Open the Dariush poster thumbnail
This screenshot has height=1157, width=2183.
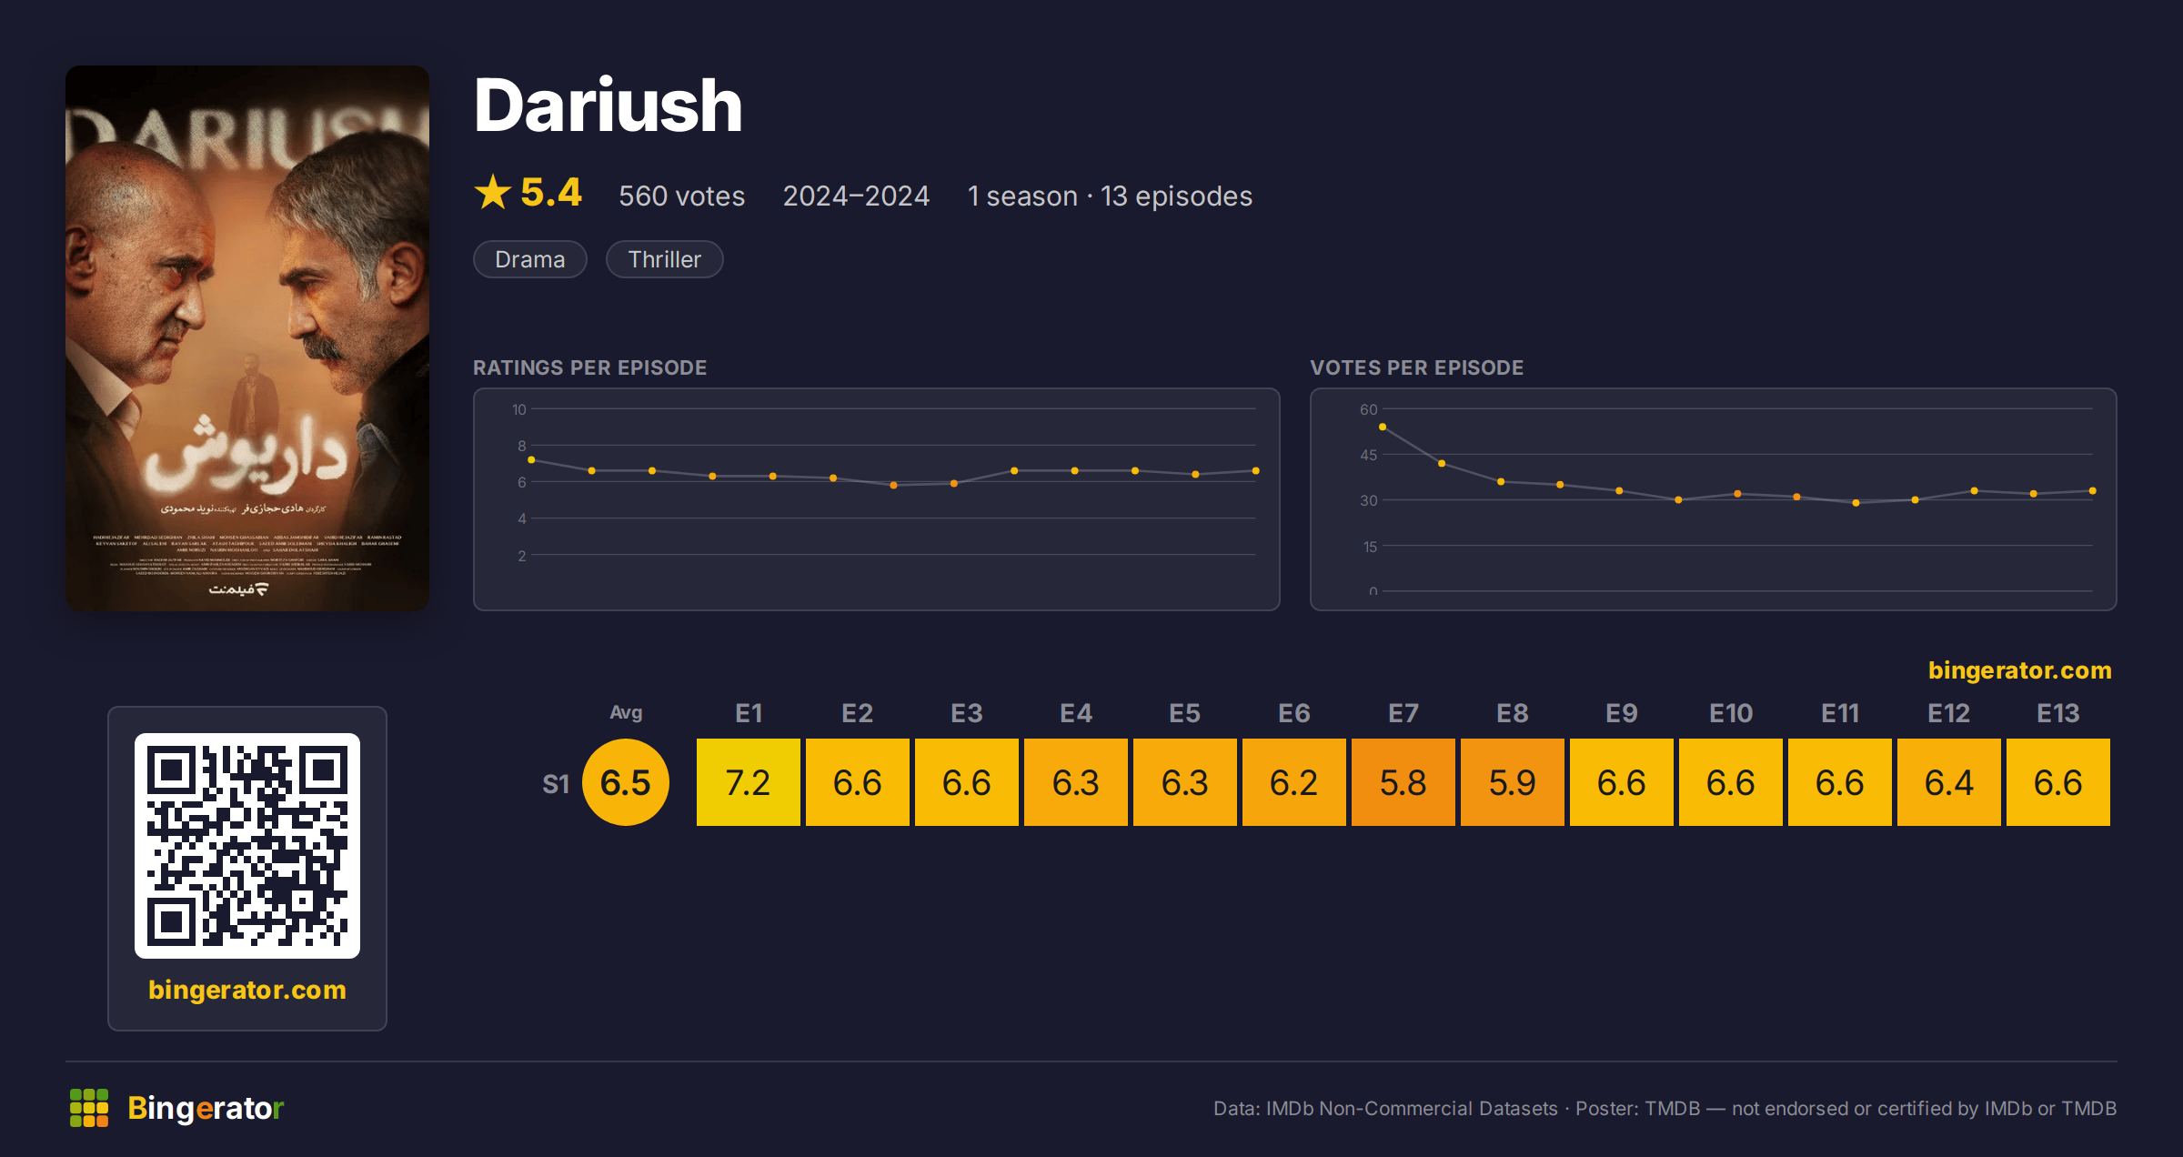(247, 338)
